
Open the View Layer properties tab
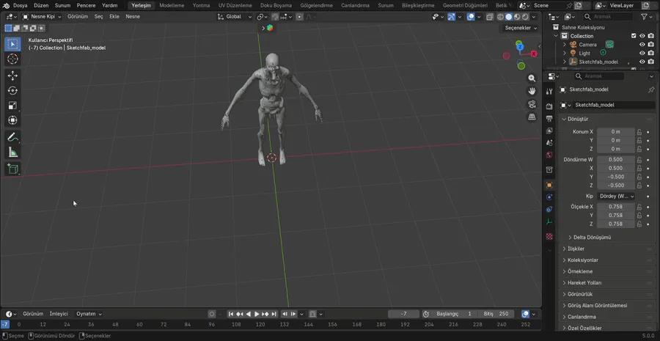549,131
